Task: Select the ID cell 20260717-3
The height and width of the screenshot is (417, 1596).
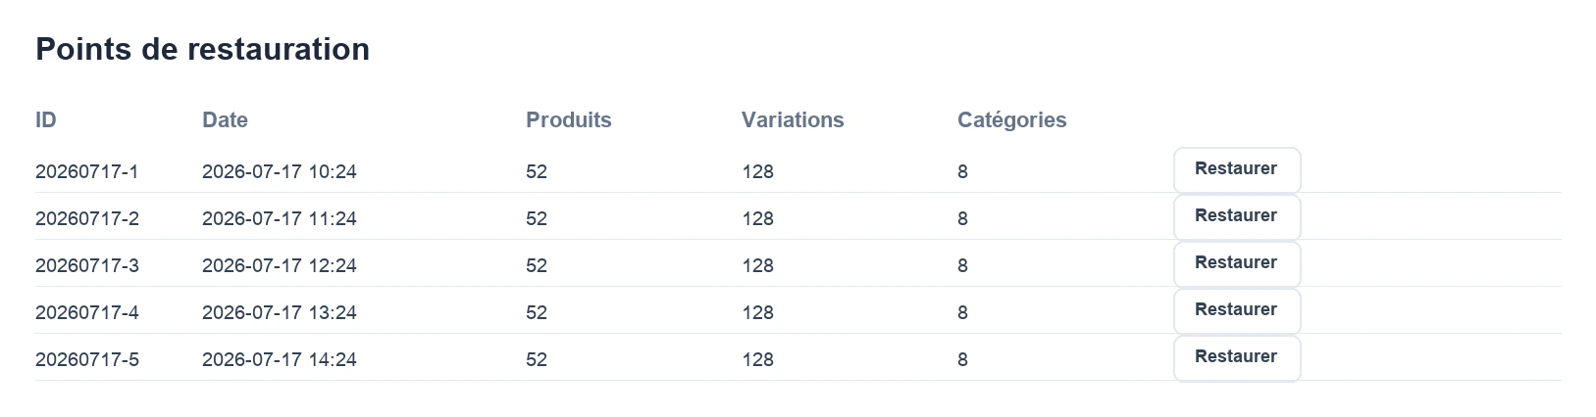Action: pos(87,266)
